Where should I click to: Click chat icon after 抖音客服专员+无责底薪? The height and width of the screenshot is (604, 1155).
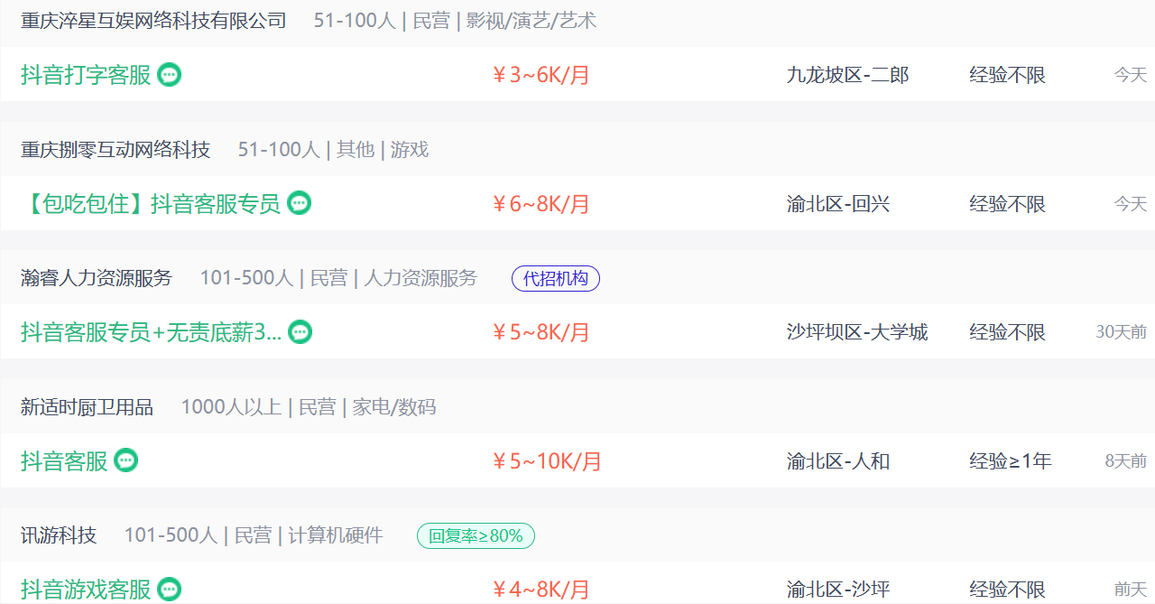click(300, 332)
